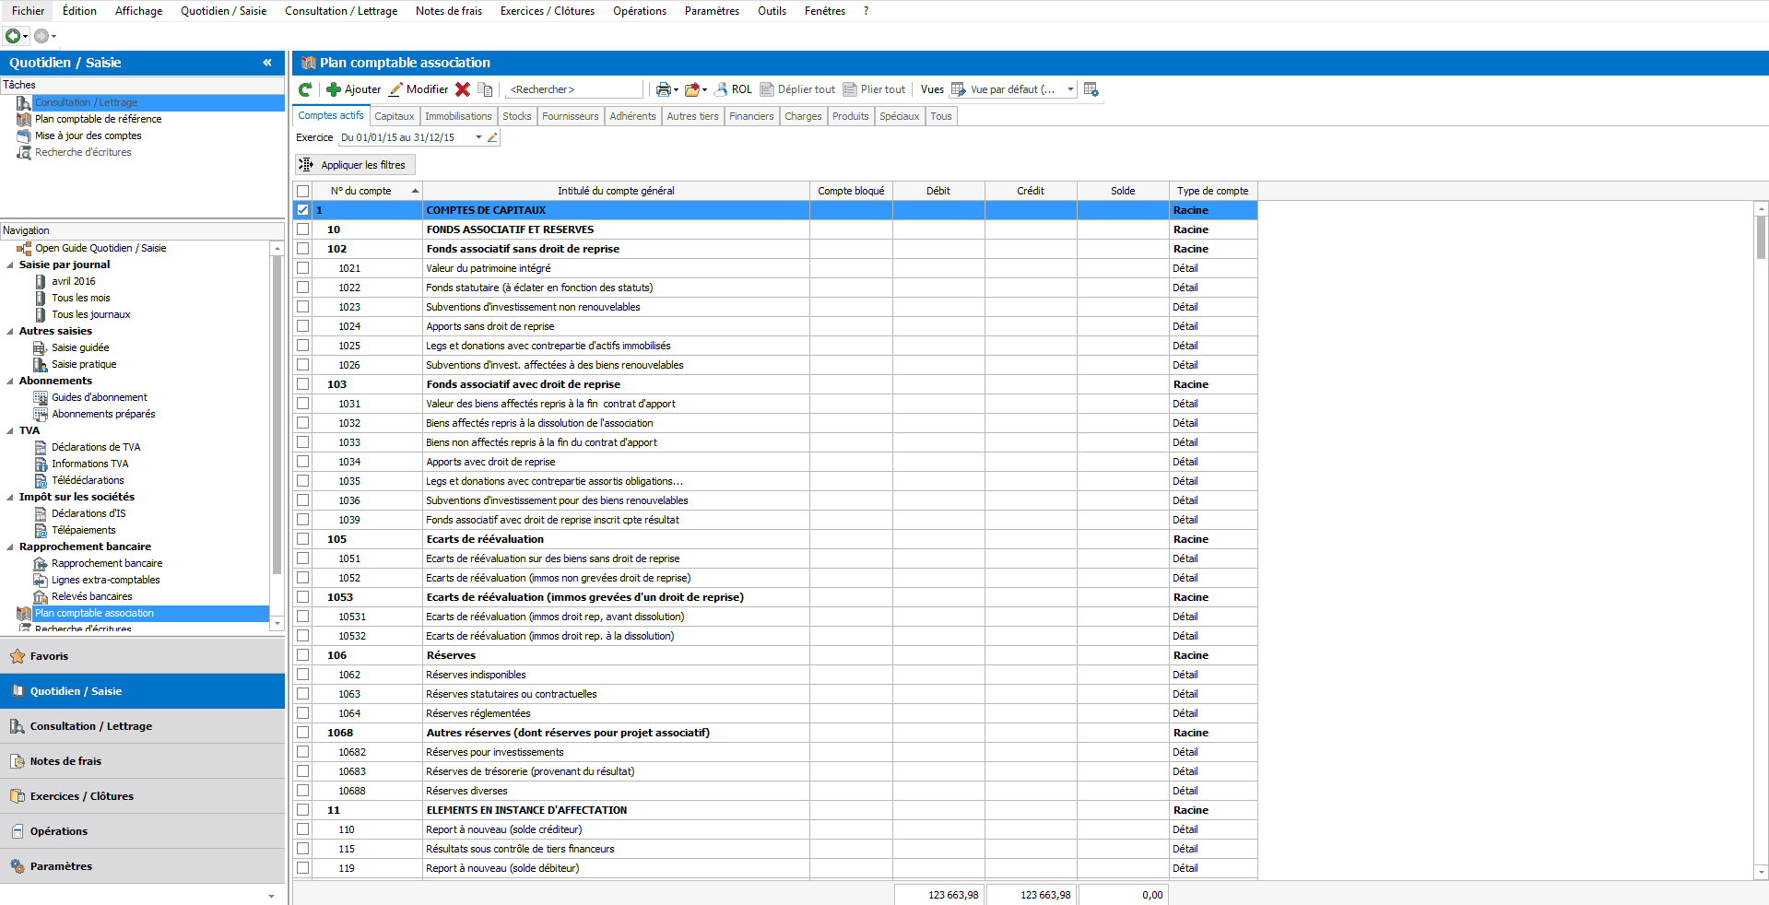
Task: Click the grid view settings icon
Action: click(1091, 89)
